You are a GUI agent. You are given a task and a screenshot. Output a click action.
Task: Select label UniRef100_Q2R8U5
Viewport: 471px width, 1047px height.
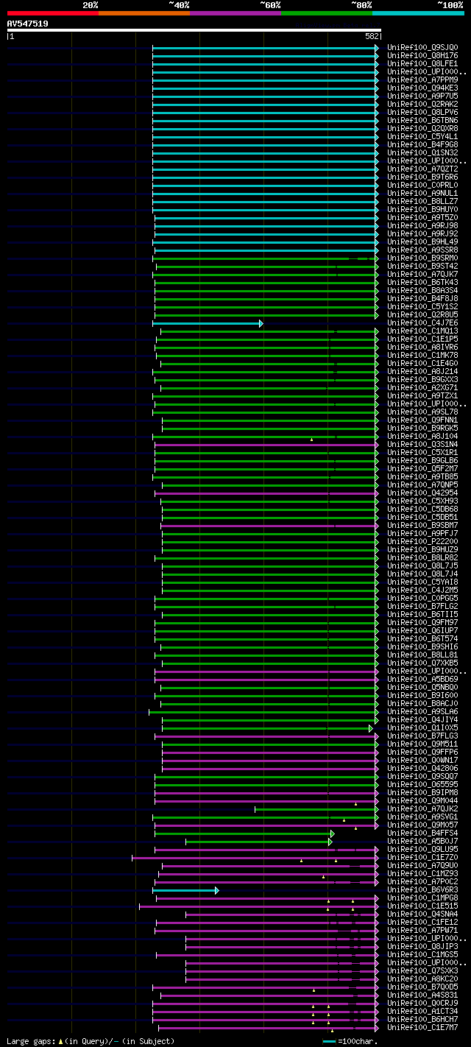click(x=422, y=314)
